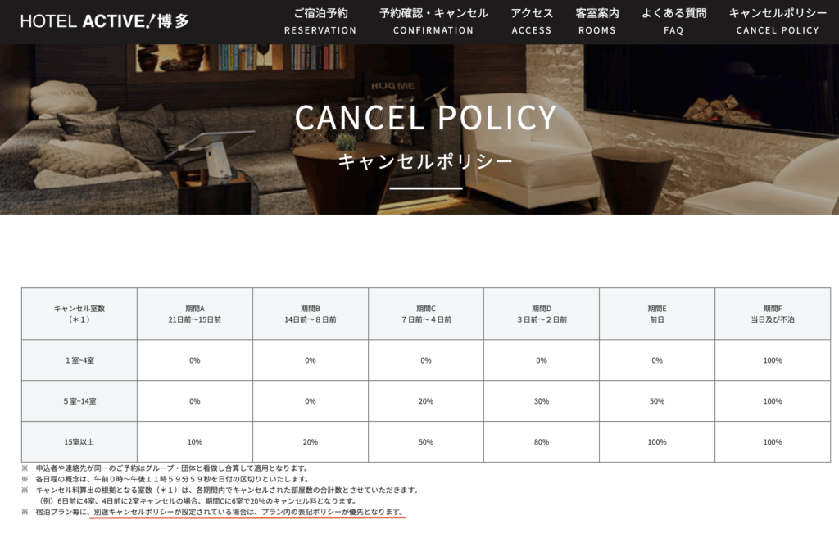Viewport: 839px width, 538px height.
Task: Click the キャンセル室数 table header cell
Action: [79, 314]
